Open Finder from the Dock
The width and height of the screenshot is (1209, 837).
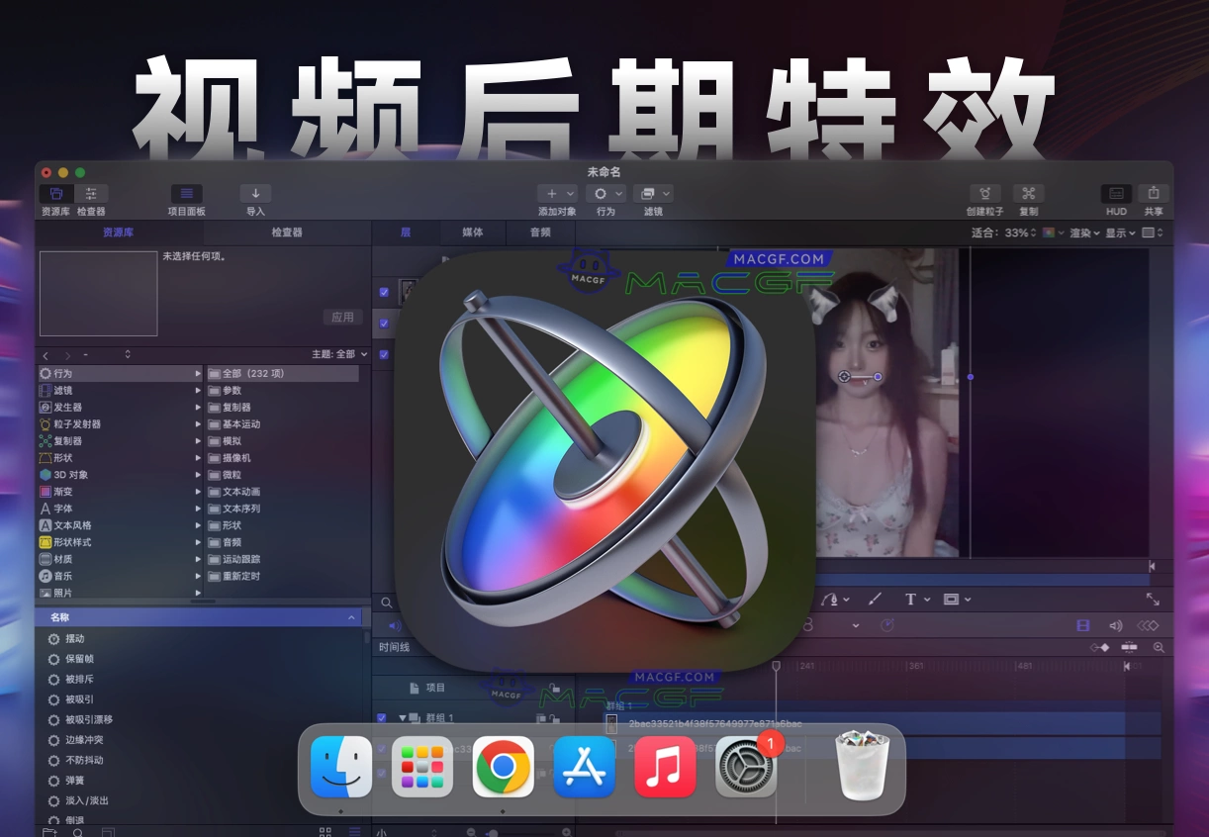click(341, 767)
